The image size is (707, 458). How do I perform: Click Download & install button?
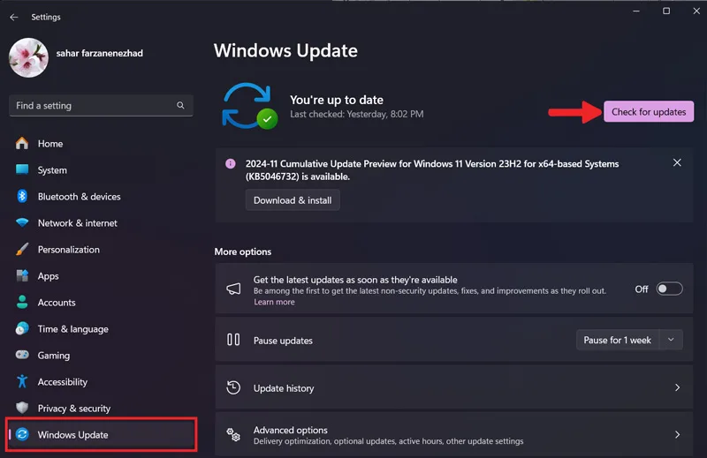[293, 200]
